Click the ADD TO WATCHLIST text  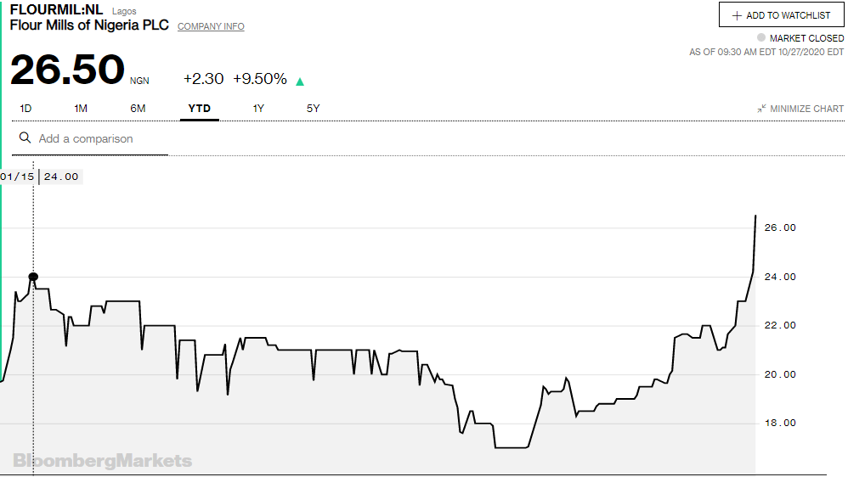click(x=788, y=15)
